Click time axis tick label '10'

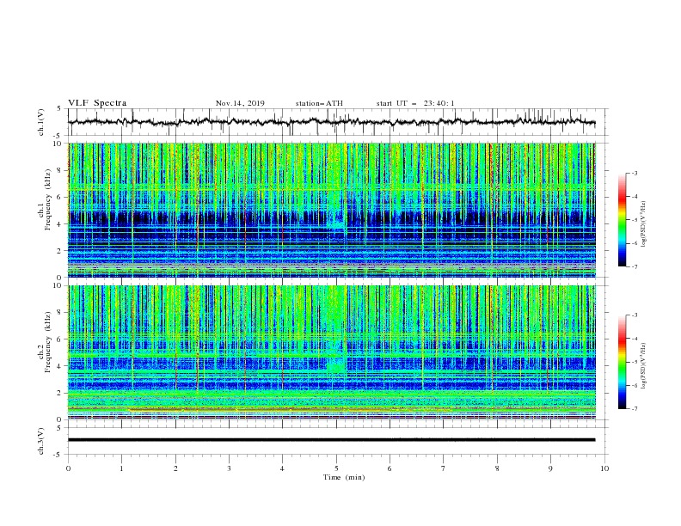604,468
